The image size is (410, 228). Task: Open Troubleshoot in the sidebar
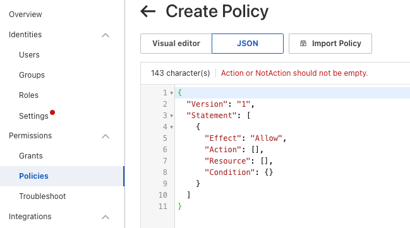point(42,196)
